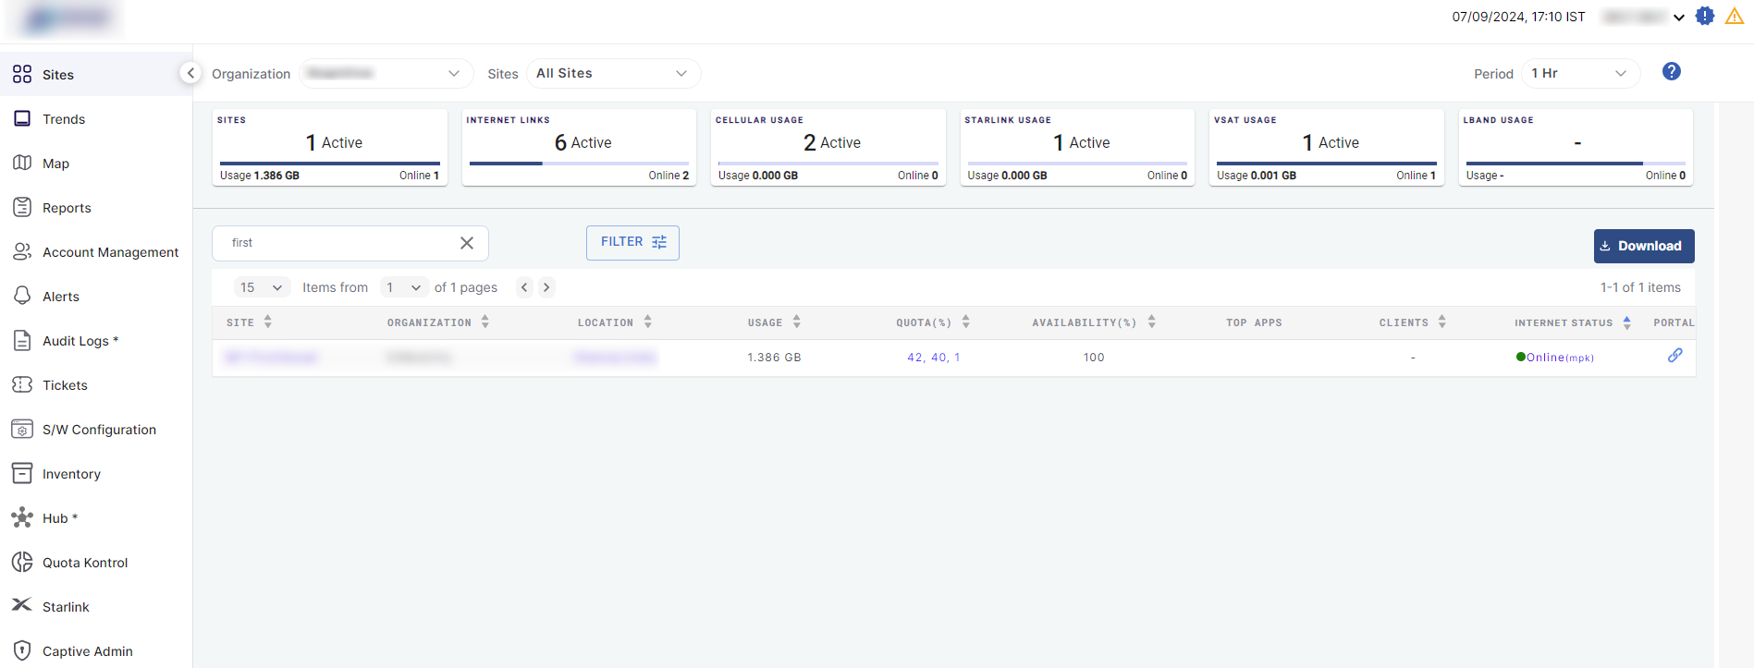Open the blue notification badge icon
Viewport: 1754px width, 668px height.
coord(1705,17)
